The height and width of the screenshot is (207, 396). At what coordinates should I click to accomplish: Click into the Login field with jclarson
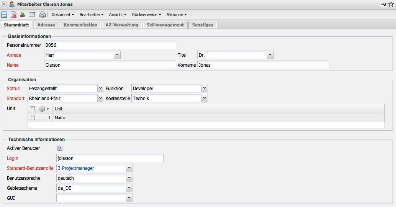tap(110, 158)
